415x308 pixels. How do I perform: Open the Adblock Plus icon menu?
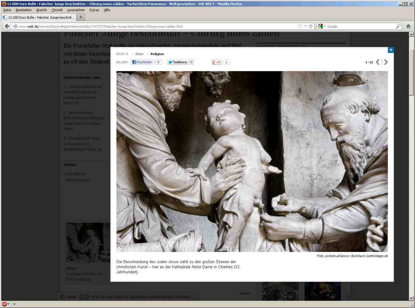point(6,304)
